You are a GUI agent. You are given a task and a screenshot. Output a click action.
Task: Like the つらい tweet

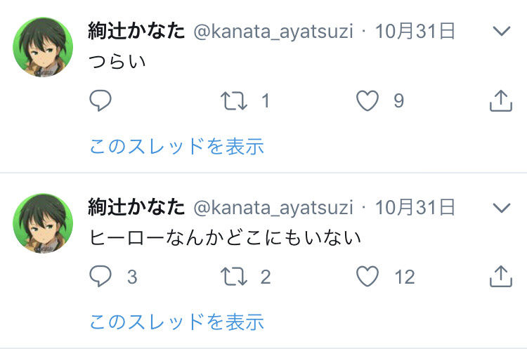(x=367, y=101)
